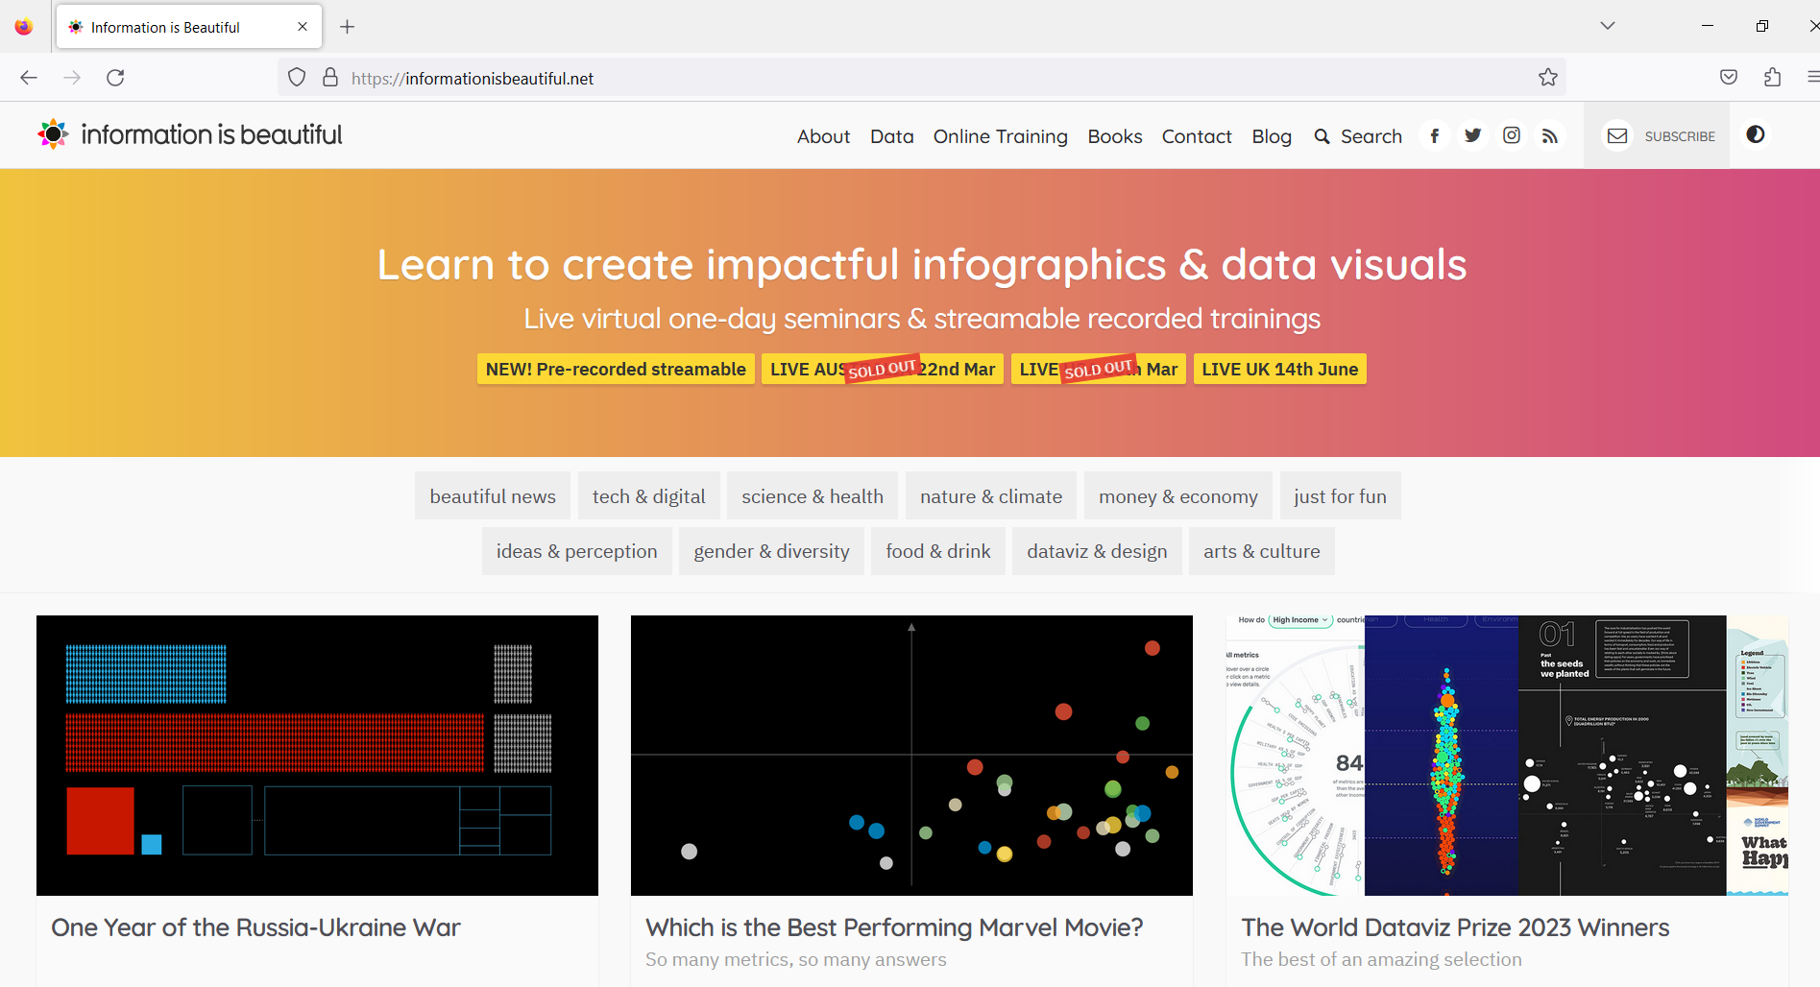
Task: Toggle the bookmark star in address bar
Action: pyautogui.click(x=1547, y=78)
